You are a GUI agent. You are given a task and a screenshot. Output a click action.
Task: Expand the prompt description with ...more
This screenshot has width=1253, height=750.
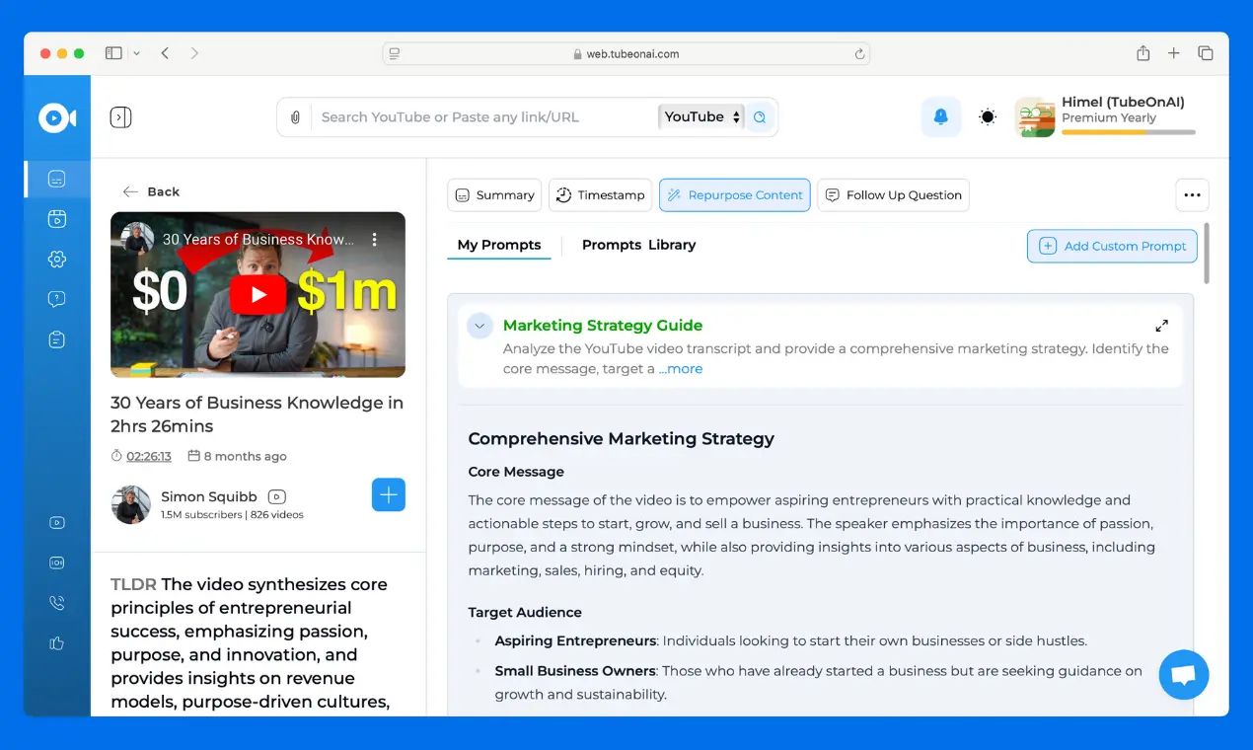coord(681,369)
